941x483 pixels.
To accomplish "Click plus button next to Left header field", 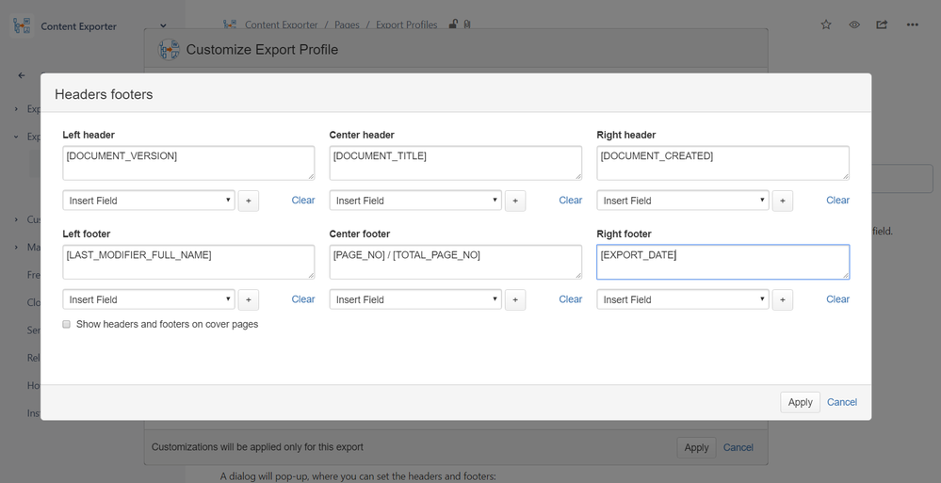I will click(x=248, y=201).
